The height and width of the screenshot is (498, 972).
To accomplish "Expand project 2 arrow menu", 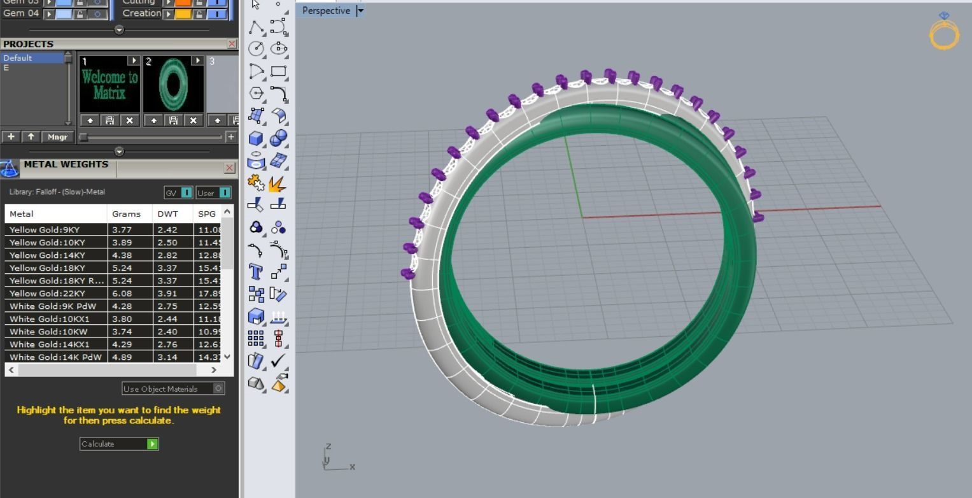I will pos(197,60).
